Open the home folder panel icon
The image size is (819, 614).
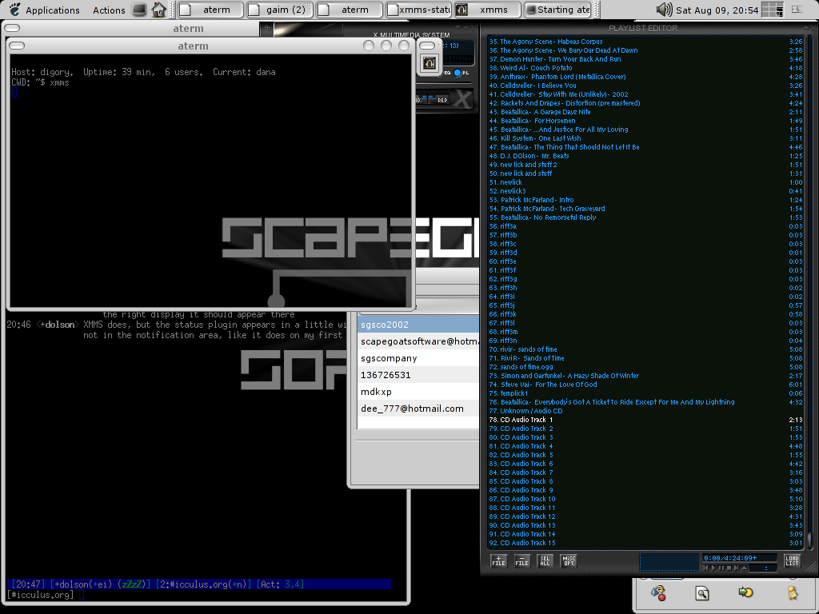tap(159, 10)
